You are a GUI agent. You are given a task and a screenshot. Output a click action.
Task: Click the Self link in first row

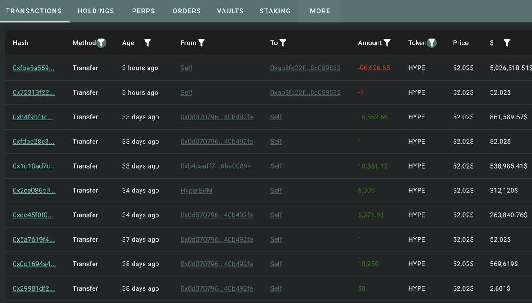coord(186,68)
